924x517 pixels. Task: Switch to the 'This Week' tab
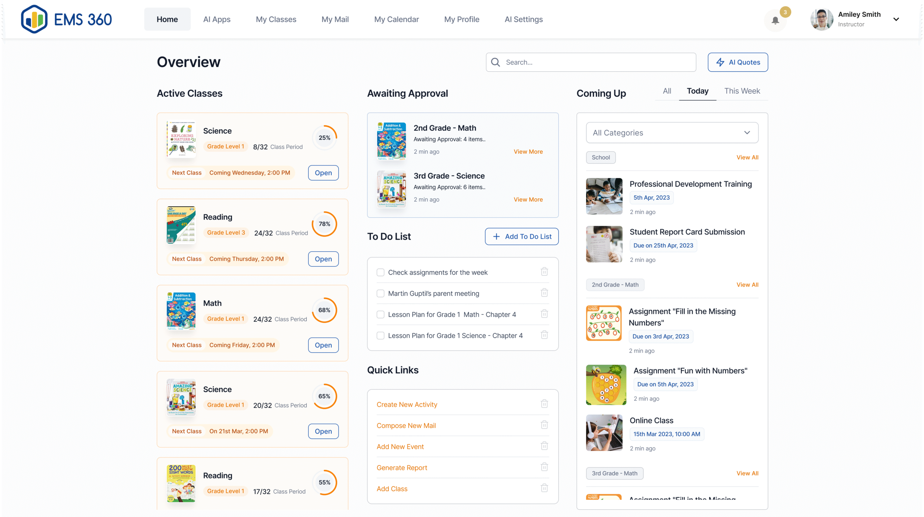coord(742,91)
